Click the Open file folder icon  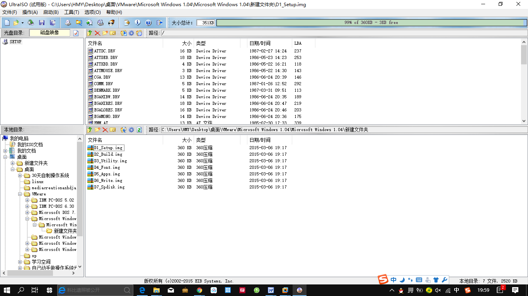click(x=16, y=23)
